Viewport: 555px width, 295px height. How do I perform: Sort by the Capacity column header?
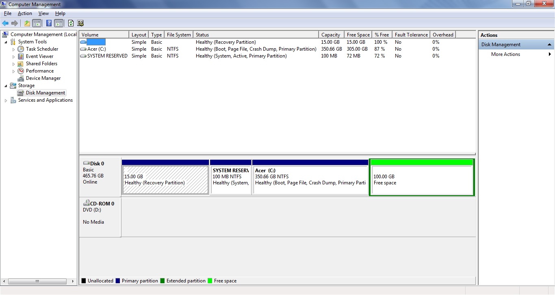[331, 35]
